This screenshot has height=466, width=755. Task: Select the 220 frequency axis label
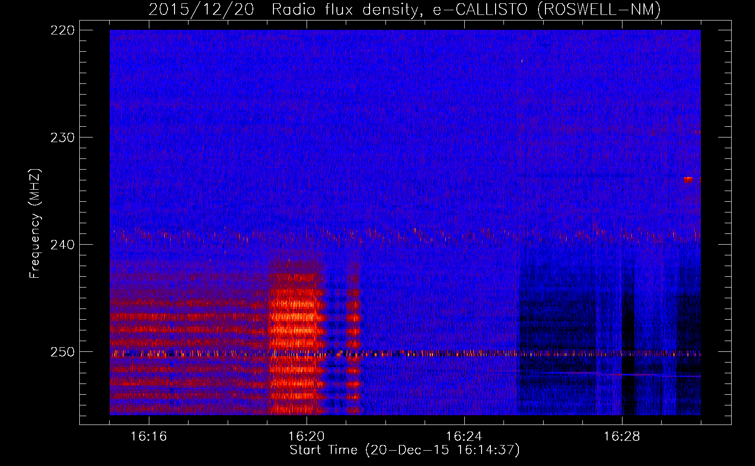(x=62, y=30)
